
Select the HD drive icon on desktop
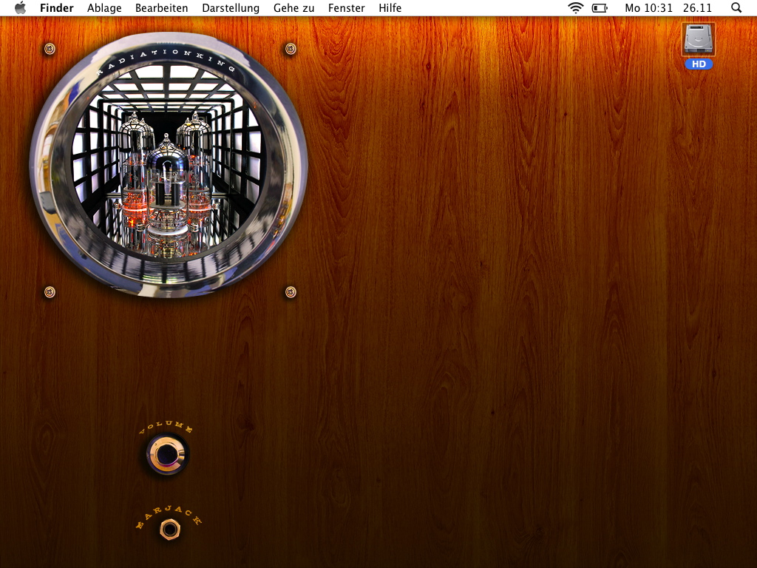[698, 38]
